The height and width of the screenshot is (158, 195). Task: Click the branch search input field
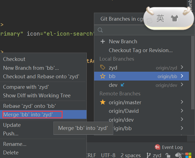coord(144,30)
